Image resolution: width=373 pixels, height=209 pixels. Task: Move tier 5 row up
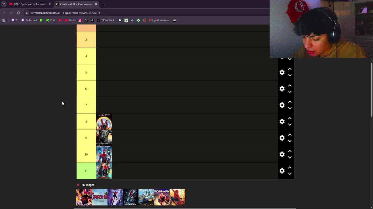290,69
